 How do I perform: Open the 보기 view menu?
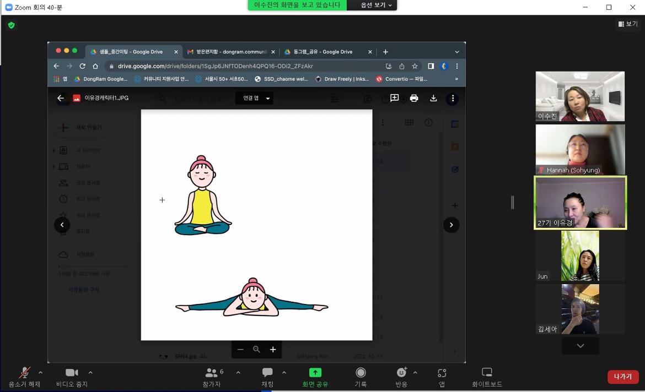click(x=628, y=24)
